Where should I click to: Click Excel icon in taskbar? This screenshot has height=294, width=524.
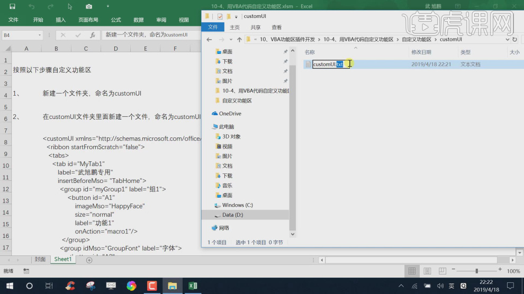[193, 286]
